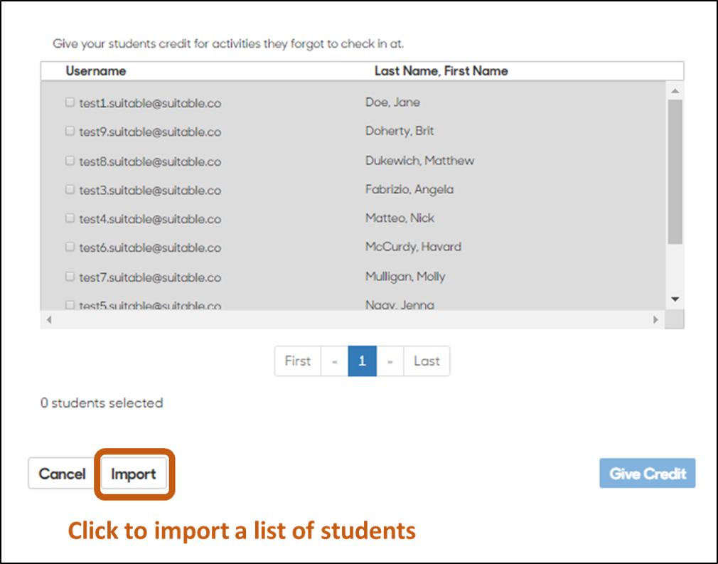The image size is (718, 564).
Task: Click username test6.suitable@suitable.co
Action: (x=150, y=248)
